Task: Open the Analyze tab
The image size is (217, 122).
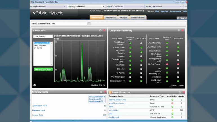Action: coord(123,17)
